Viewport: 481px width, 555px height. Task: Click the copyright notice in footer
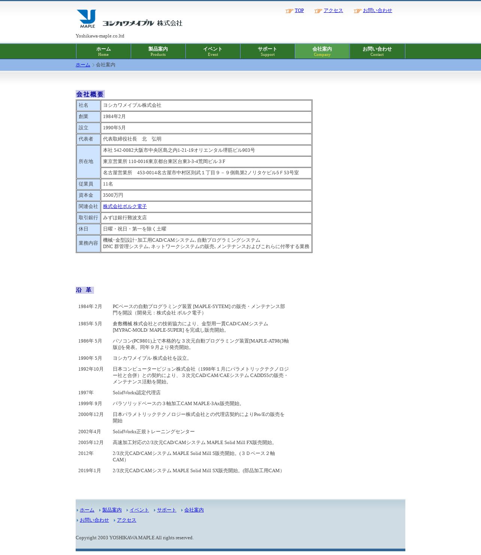tap(135, 538)
